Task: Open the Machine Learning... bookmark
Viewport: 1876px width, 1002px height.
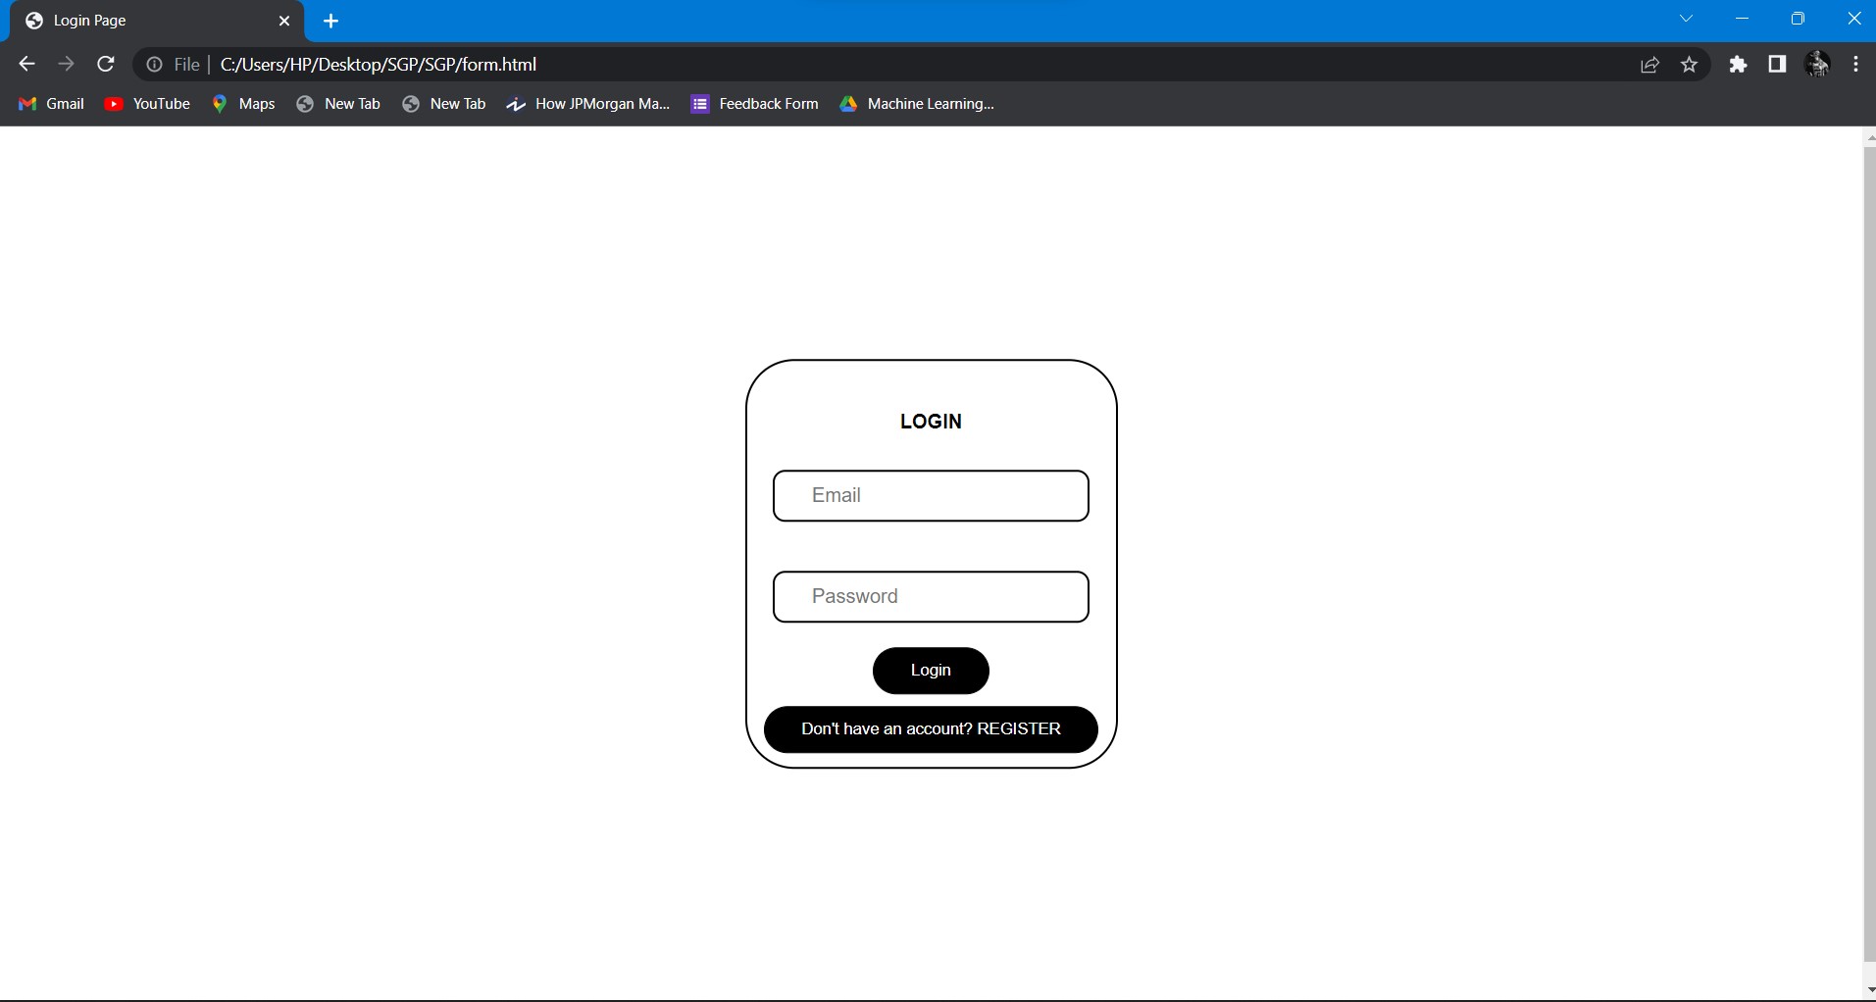Action: [917, 104]
